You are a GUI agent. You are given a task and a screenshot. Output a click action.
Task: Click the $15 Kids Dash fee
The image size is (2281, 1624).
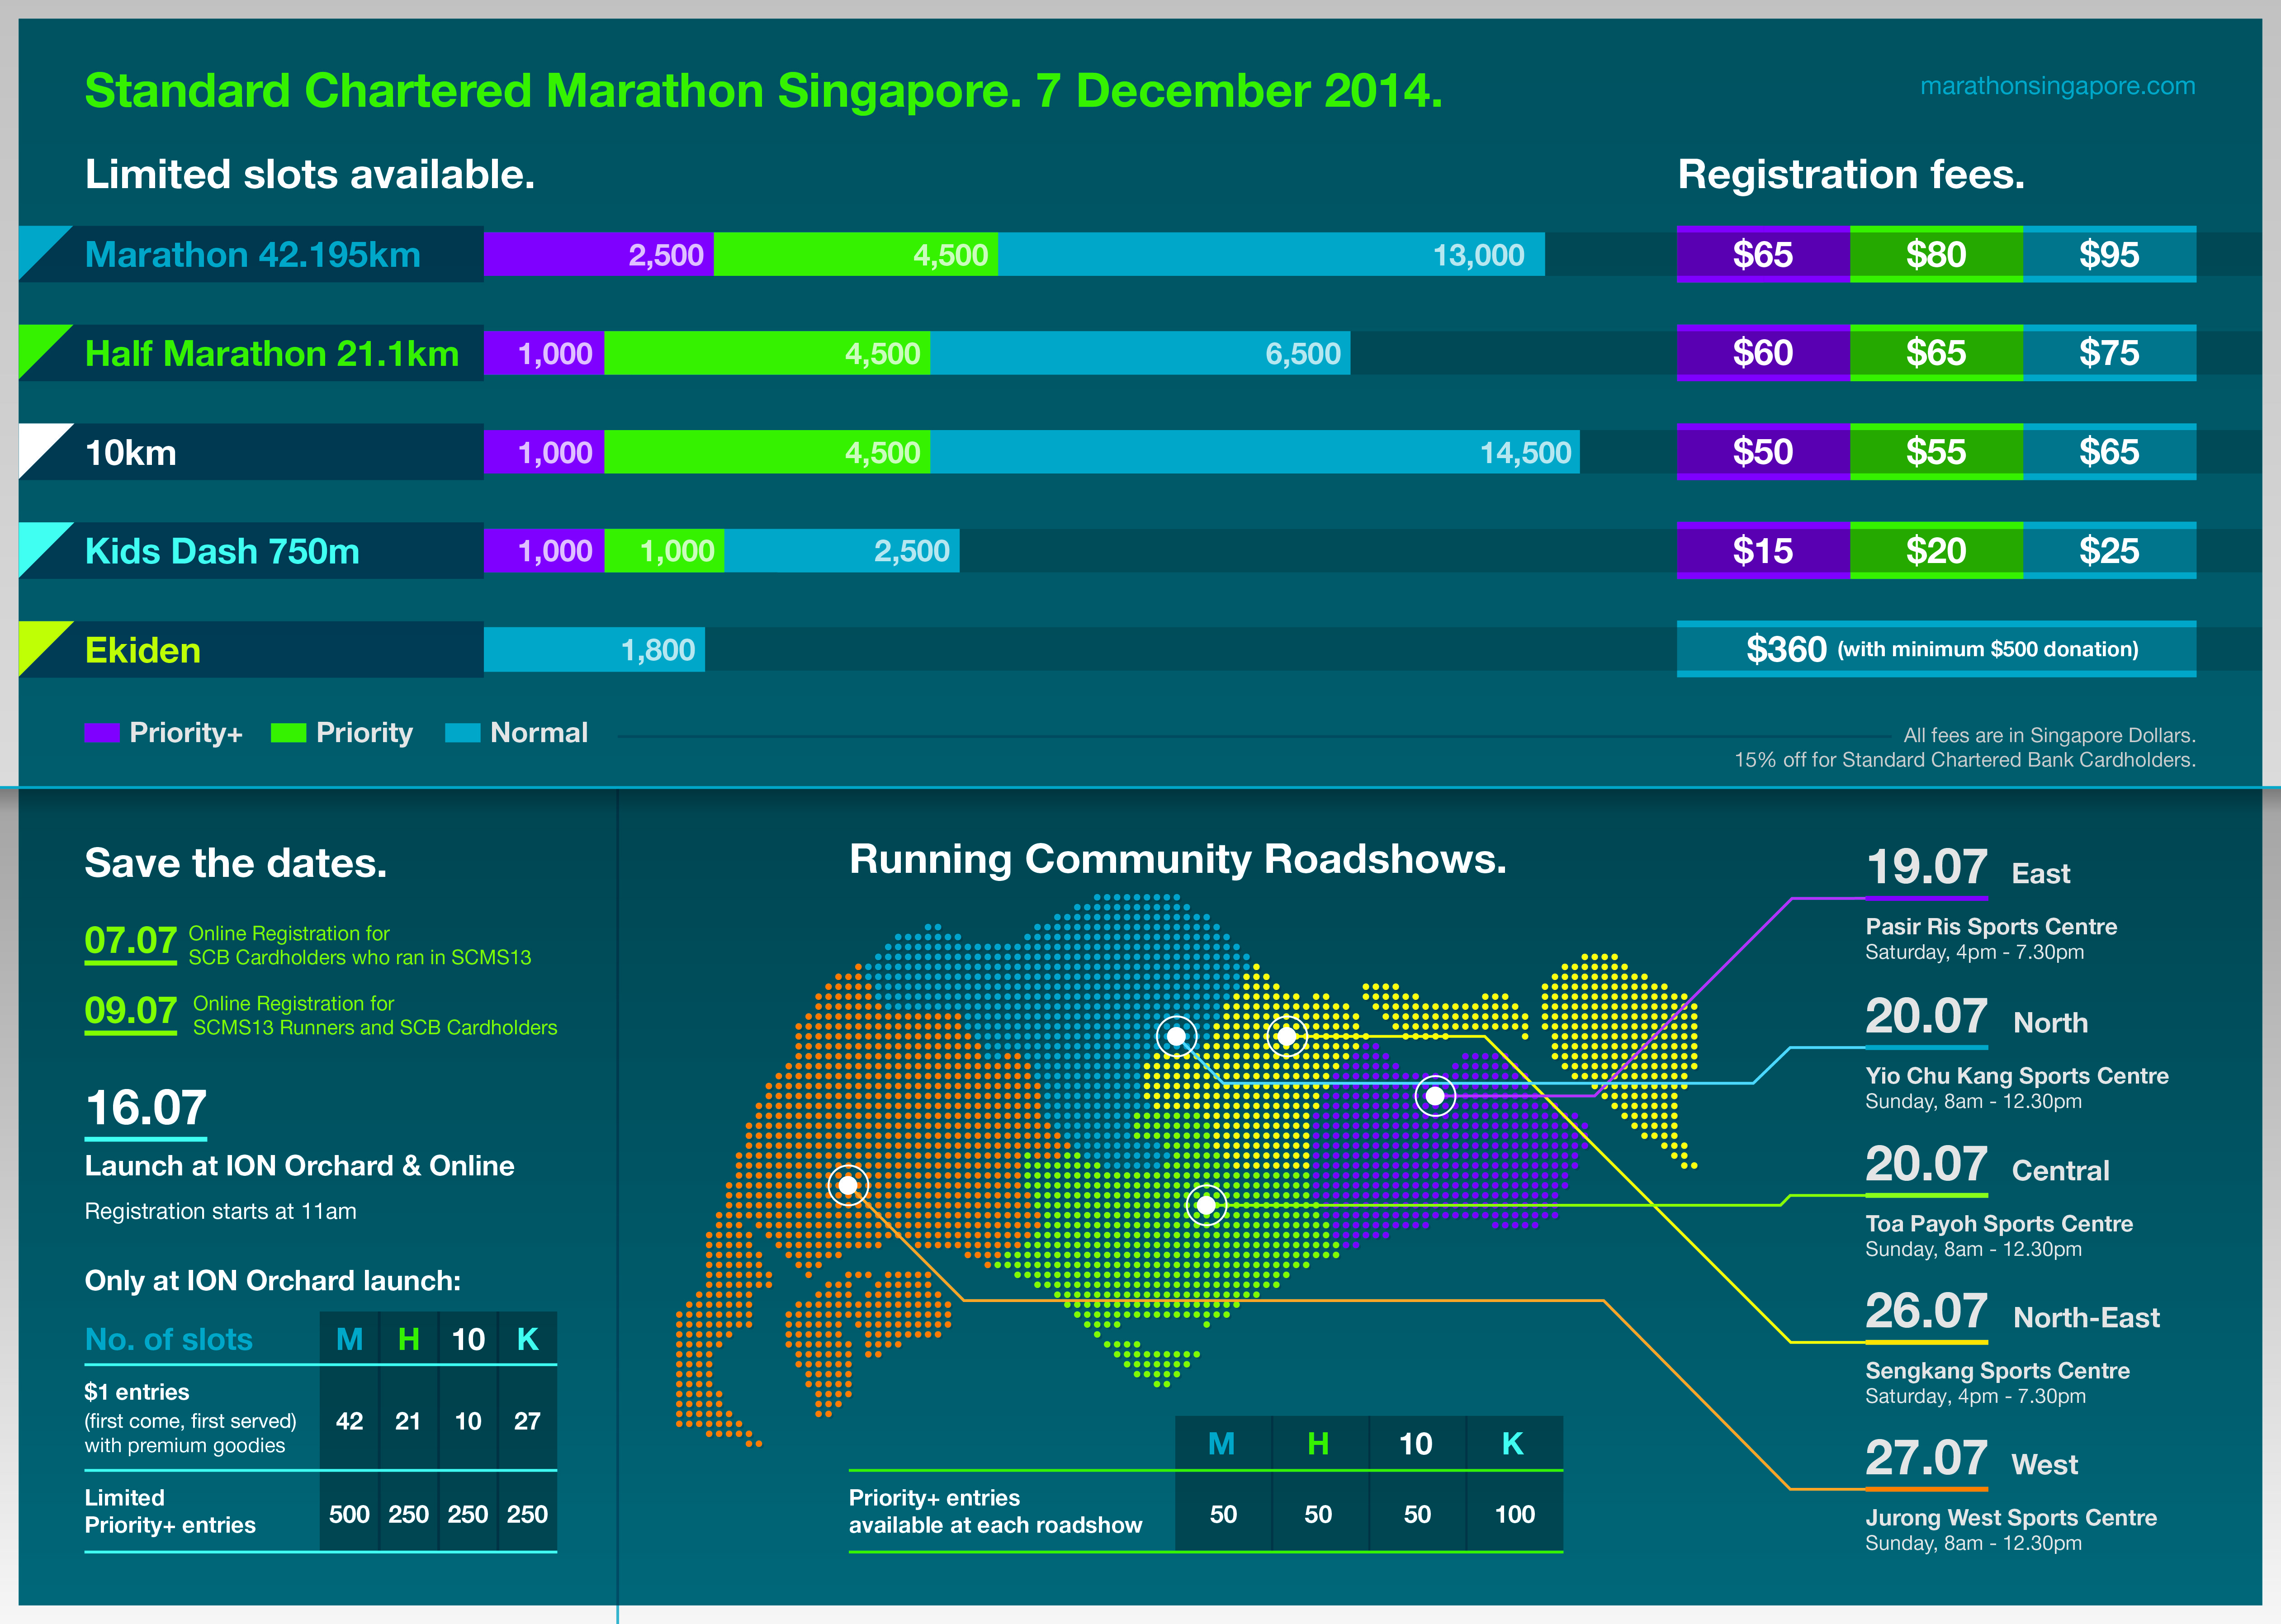pos(1763,551)
